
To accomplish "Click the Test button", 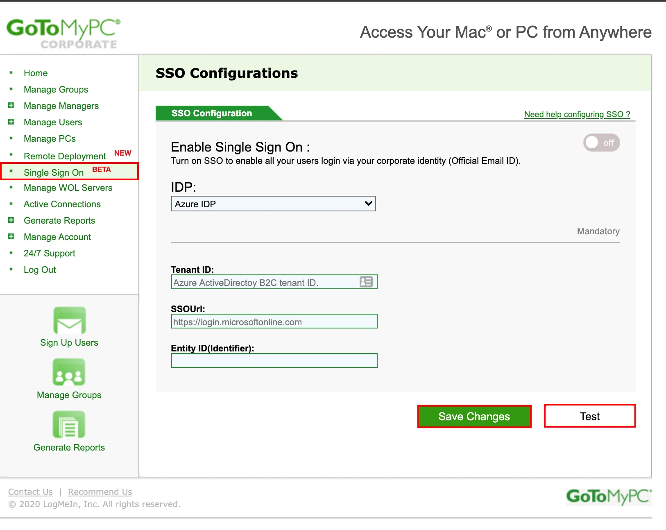I will point(590,416).
